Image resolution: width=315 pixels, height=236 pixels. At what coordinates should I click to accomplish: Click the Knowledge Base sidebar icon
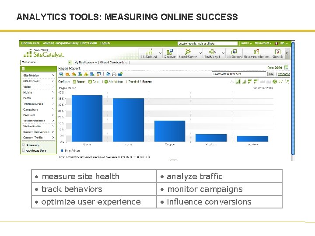(x=23, y=150)
